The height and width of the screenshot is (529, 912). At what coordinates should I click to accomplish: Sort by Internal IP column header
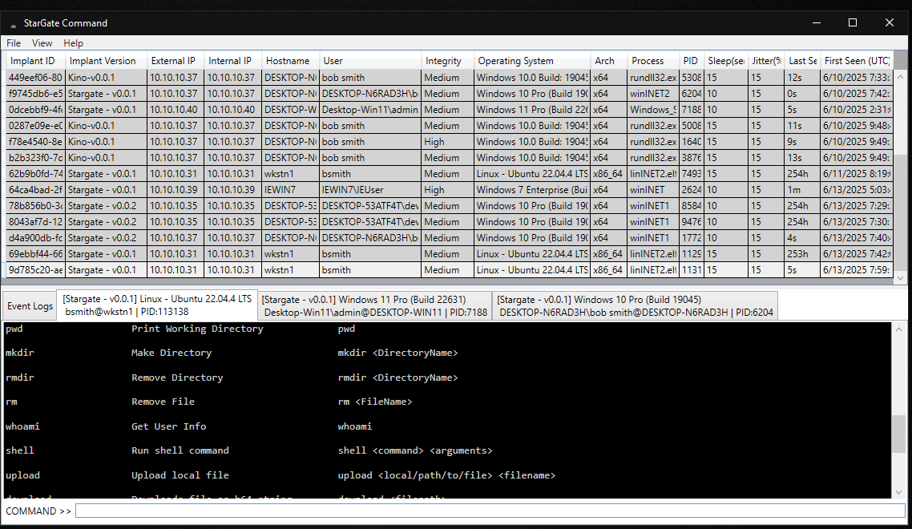click(x=232, y=61)
